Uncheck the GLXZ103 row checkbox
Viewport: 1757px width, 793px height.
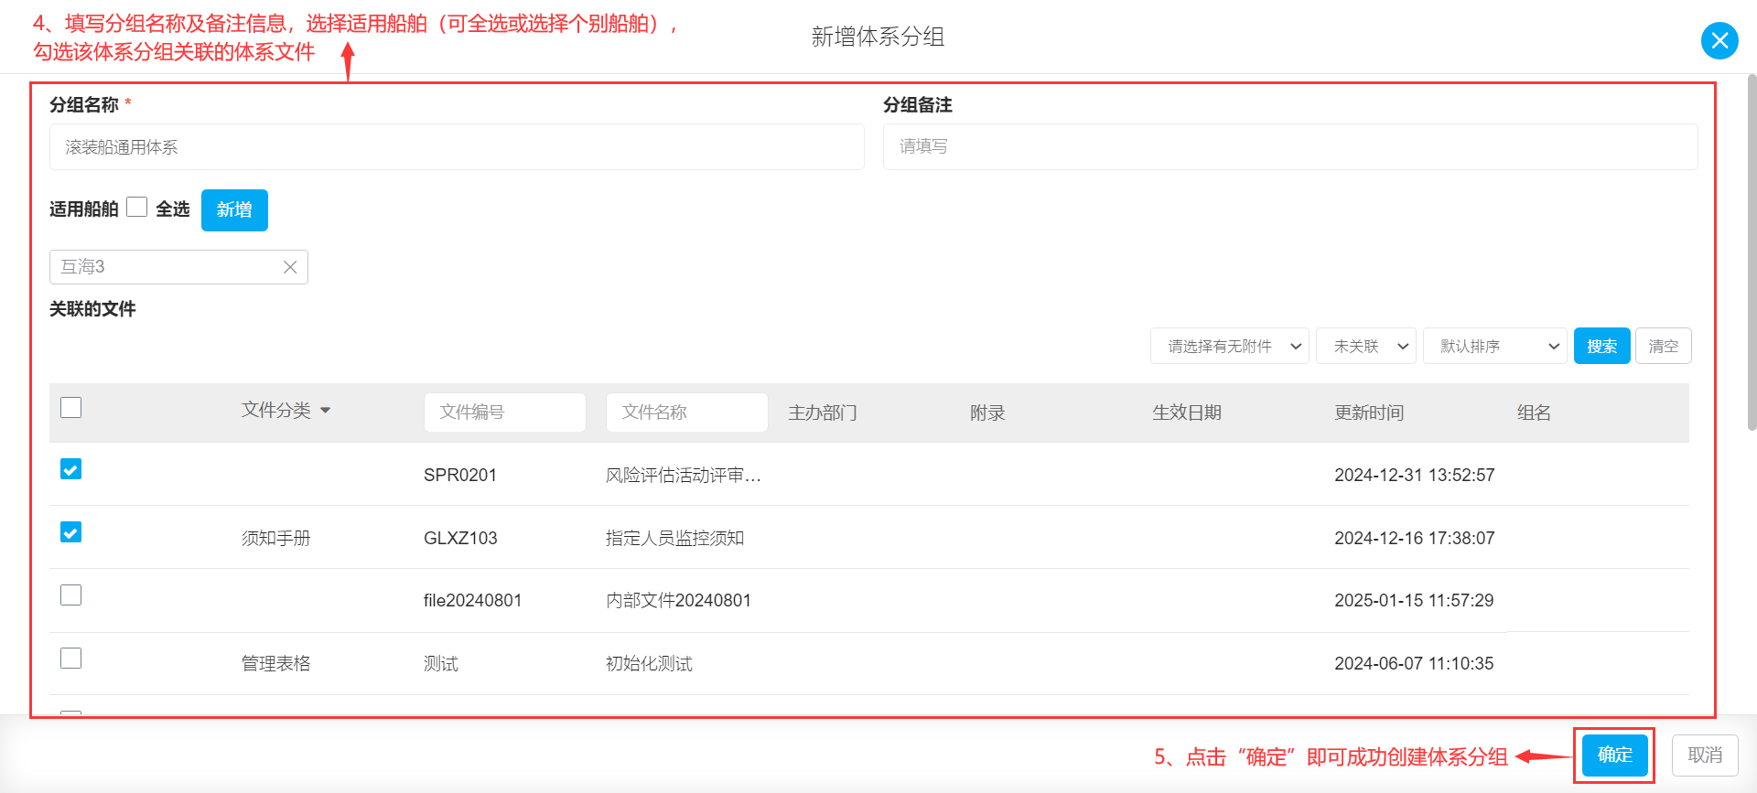(x=70, y=532)
